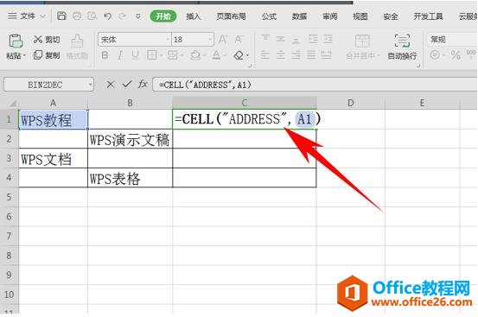Cancel formula entry with the X icon
This screenshot has width=478, height=317.
point(111,85)
